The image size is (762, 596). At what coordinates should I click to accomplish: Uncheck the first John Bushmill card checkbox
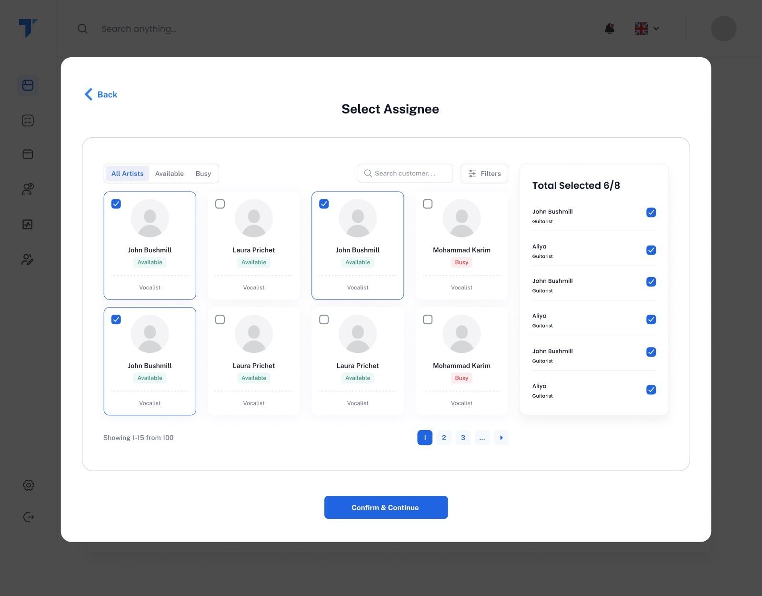[x=116, y=204]
